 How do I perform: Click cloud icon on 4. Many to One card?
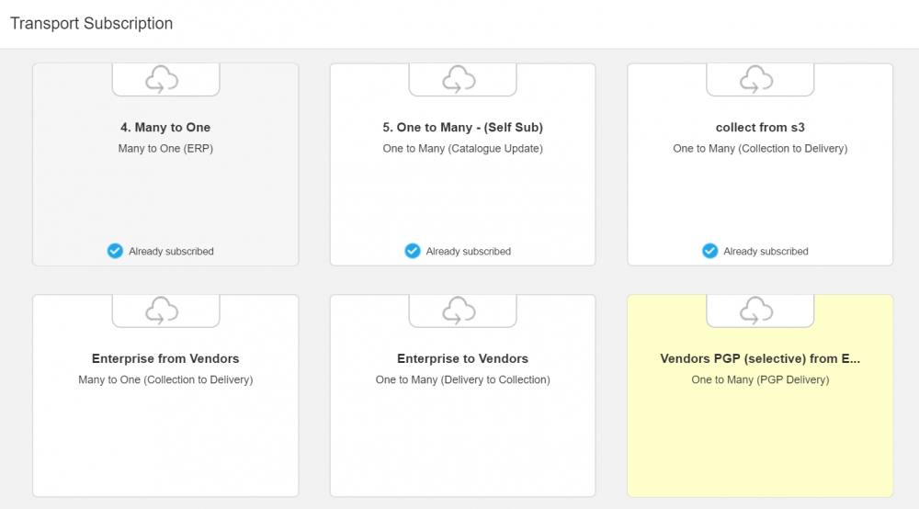[162, 79]
